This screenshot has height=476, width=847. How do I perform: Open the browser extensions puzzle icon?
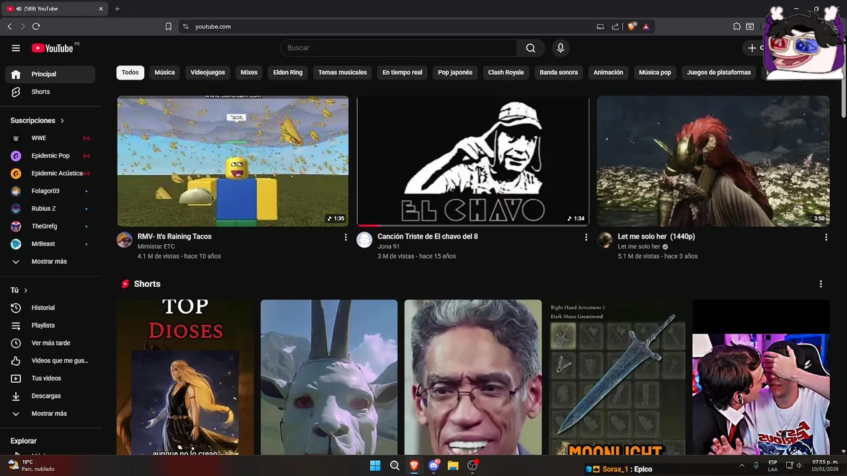[x=737, y=26]
